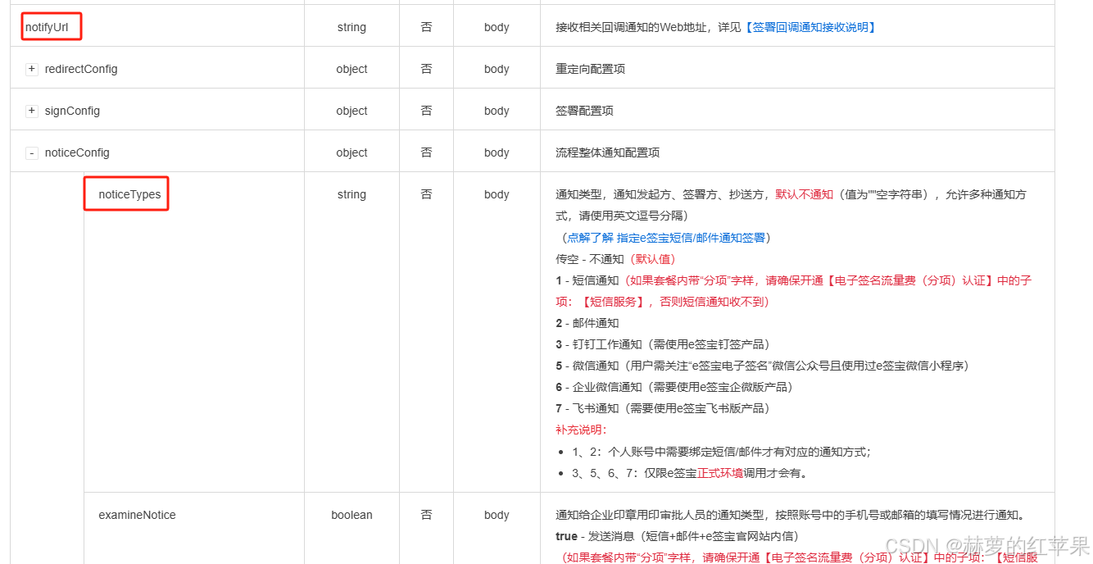Expand the redirectConfig row
1093x564 pixels.
pos(32,69)
